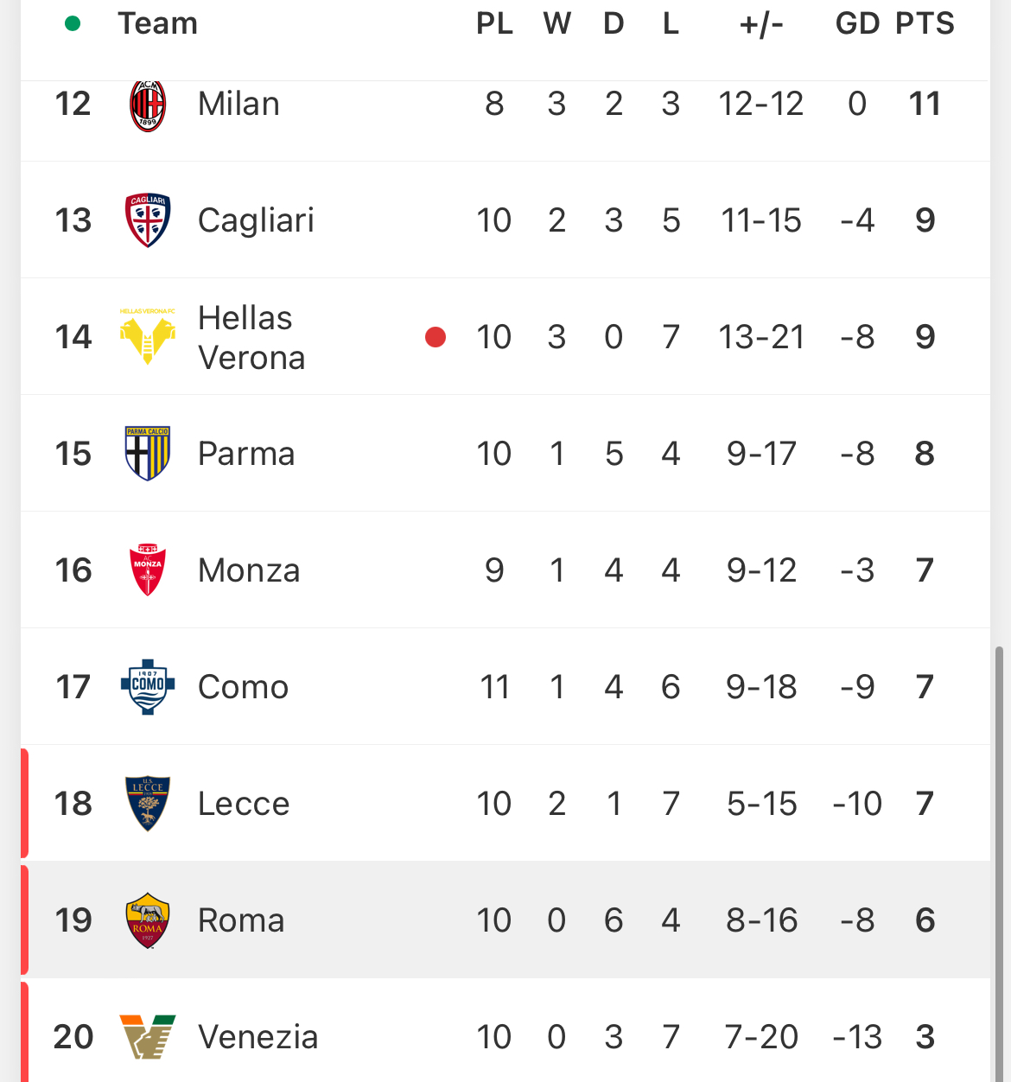1011x1082 pixels.
Task: Click the green dot in table header
Action: click(x=73, y=23)
